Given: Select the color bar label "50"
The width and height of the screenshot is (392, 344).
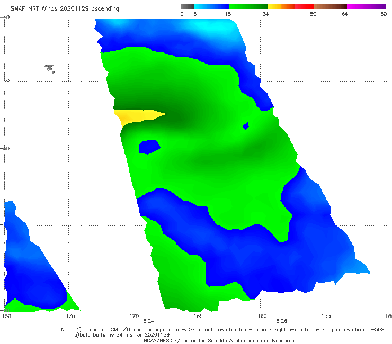Looking at the screenshot, I should (313, 14).
